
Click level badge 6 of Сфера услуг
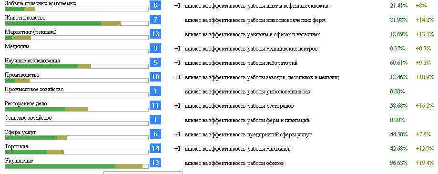pos(155,134)
